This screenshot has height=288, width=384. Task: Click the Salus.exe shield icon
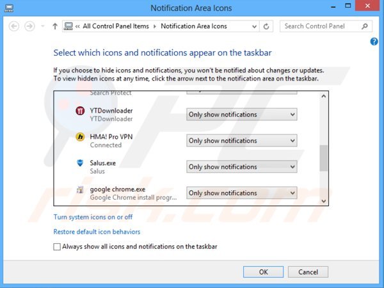click(80, 163)
